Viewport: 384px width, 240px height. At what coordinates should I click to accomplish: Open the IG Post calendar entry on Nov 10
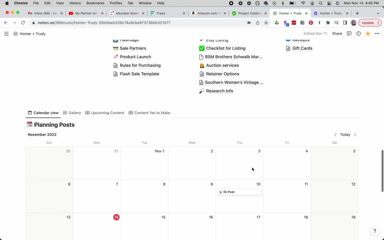(239, 192)
